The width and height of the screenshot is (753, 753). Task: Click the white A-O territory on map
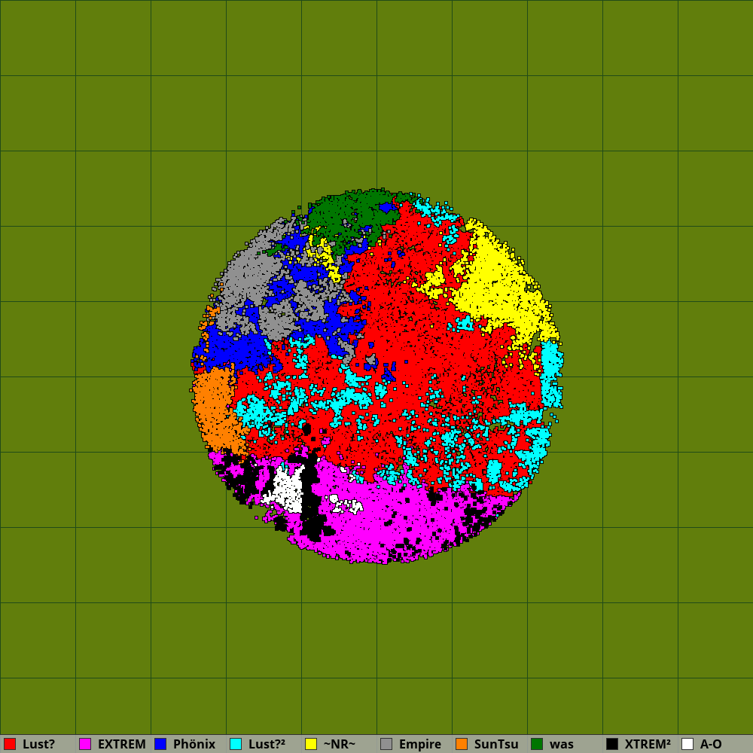click(287, 490)
